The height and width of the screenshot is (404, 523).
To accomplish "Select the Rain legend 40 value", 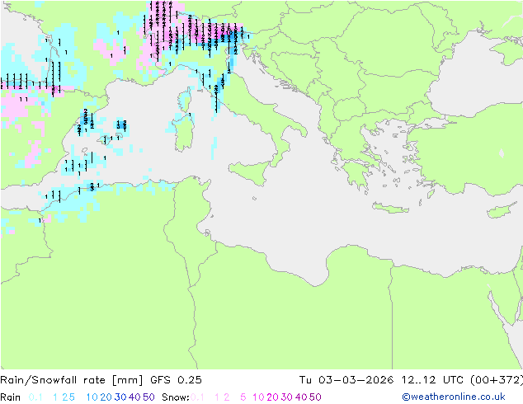I will pos(134,397).
